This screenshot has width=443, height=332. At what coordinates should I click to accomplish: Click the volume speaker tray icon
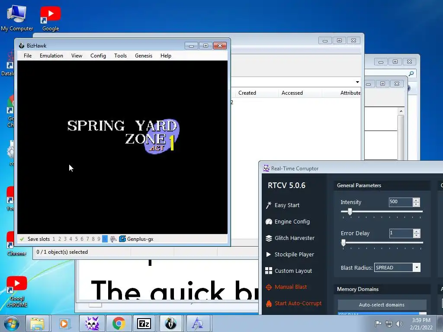399,324
